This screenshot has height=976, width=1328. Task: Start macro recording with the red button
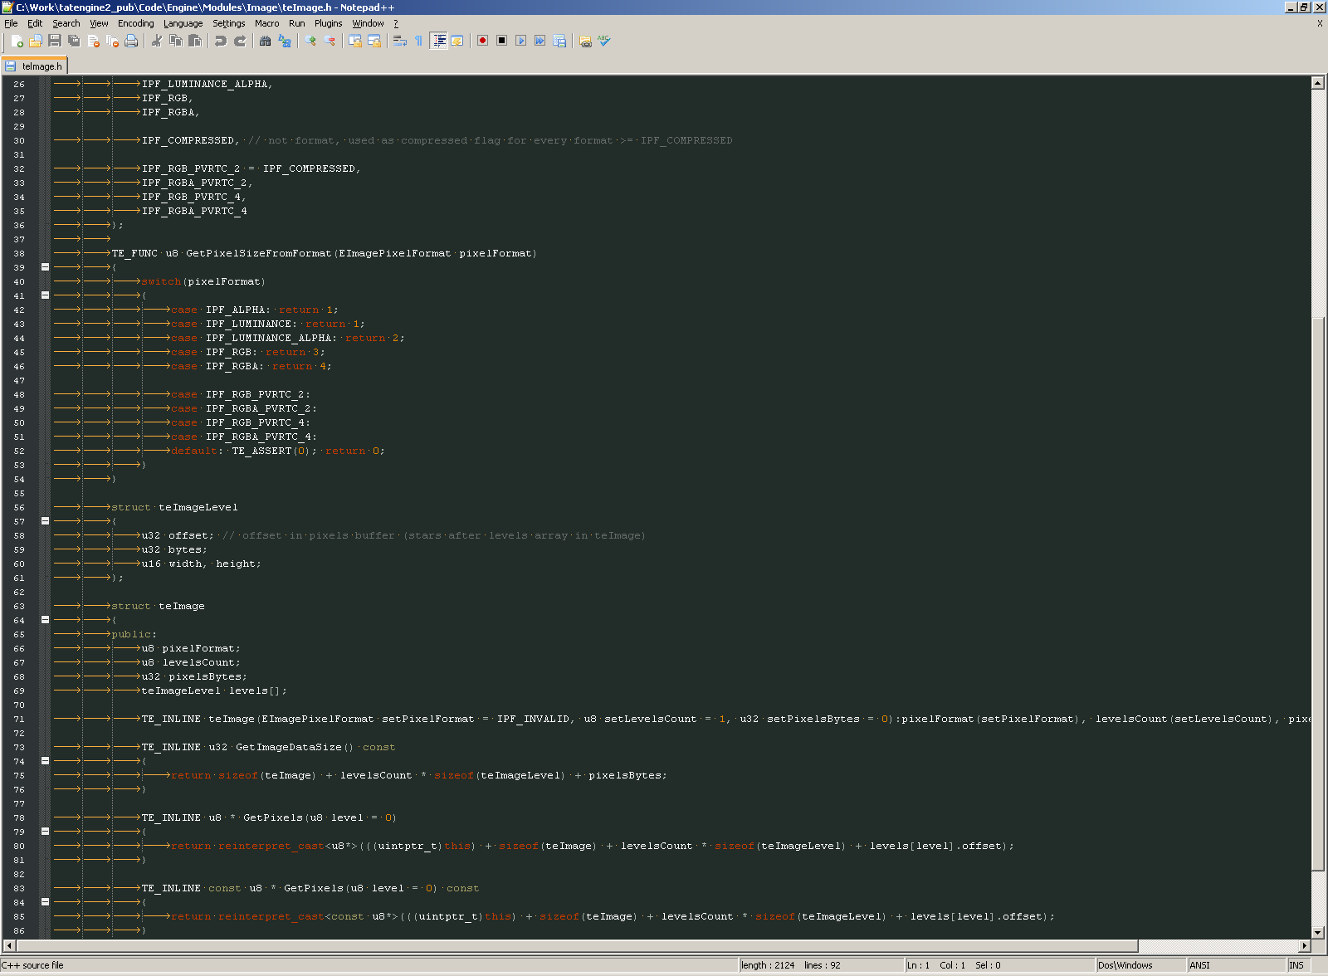click(x=482, y=41)
